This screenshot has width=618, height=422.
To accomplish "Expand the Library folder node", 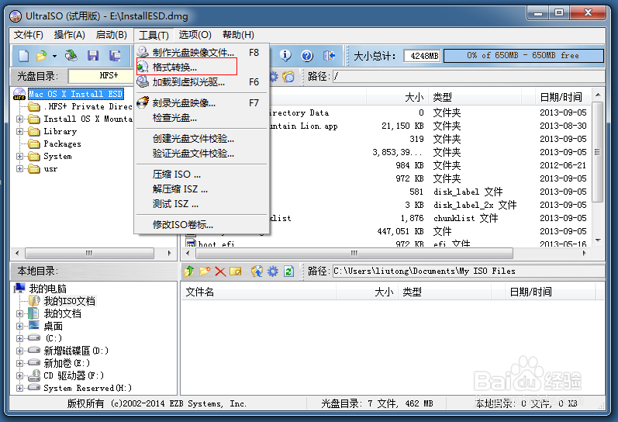I will (x=19, y=131).
